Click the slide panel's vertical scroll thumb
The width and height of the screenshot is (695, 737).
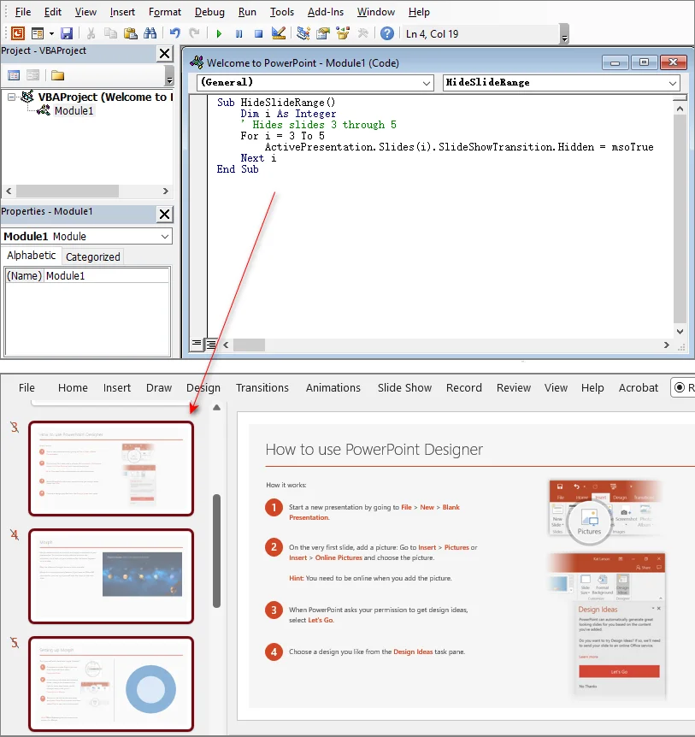coord(216,551)
